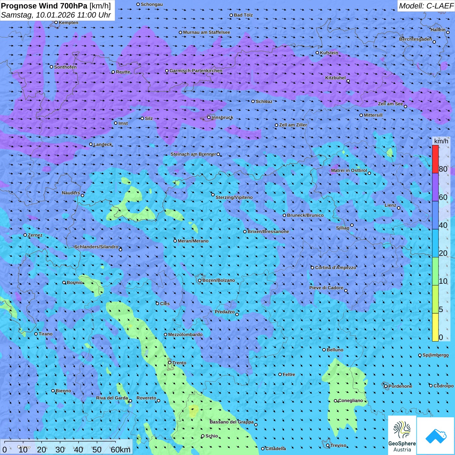Click the Bruneck/Brunico label
455x455 pixels.
(x=305, y=215)
